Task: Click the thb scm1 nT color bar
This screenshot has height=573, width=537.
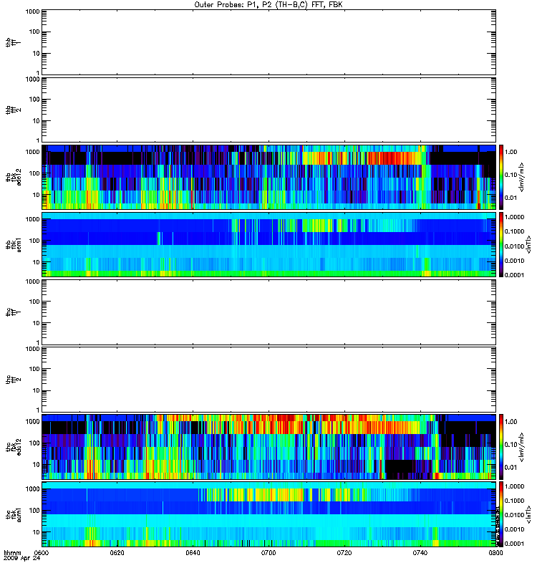Action: tap(501, 244)
